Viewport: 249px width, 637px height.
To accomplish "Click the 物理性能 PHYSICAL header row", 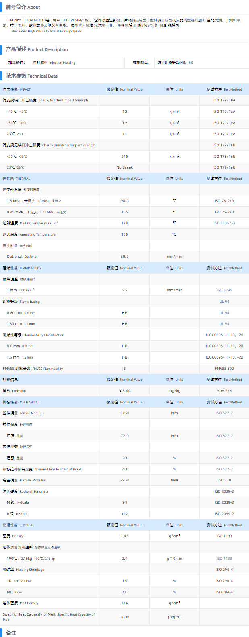I will tap(19, 525).
